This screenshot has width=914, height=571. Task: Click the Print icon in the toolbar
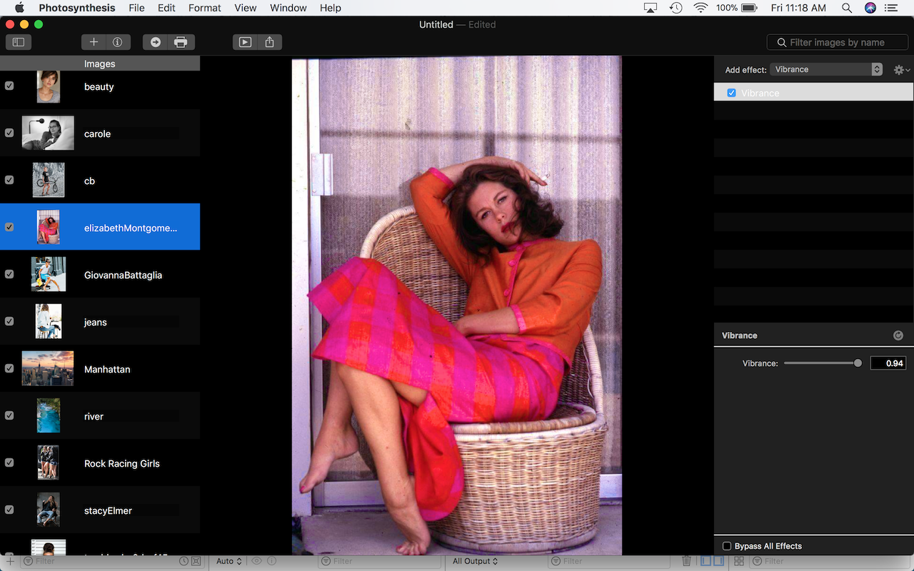click(x=180, y=42)
